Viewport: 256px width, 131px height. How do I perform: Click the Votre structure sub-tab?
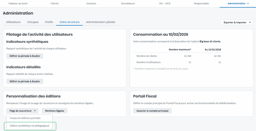tap(69, 22)
